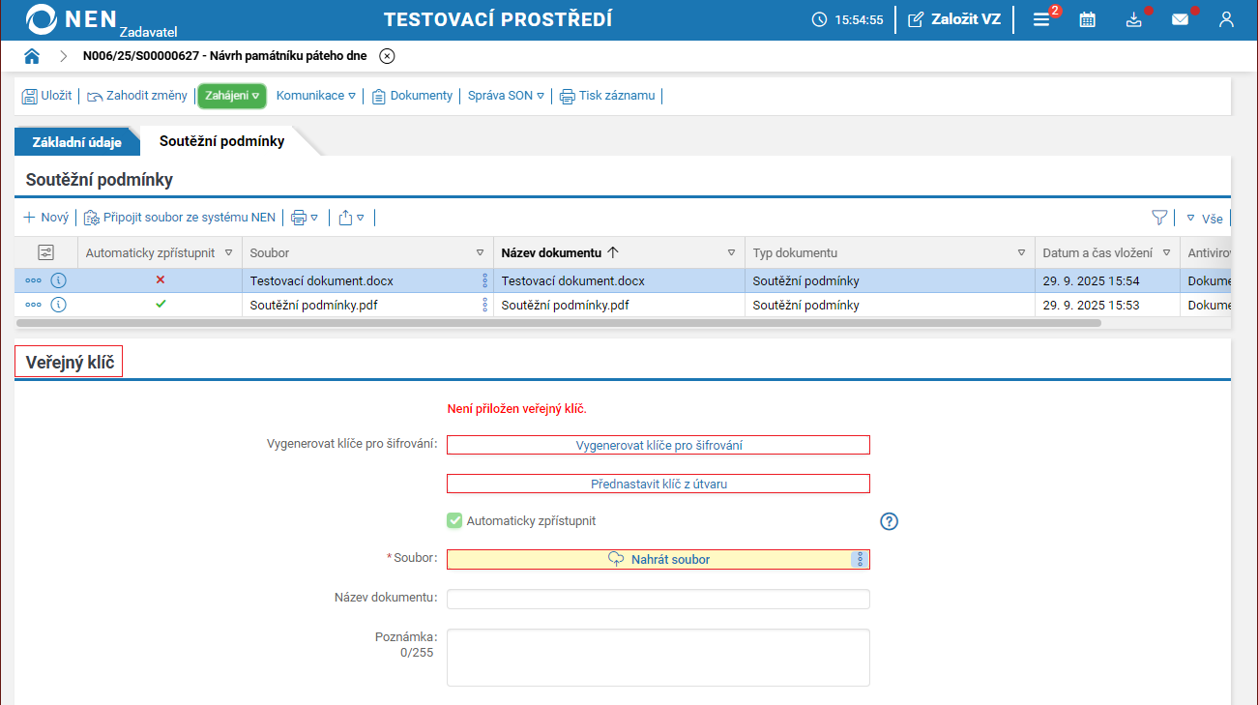The image size is (1258, 705).
Task: Open the Dokumenty menu item
Action: 412,96
